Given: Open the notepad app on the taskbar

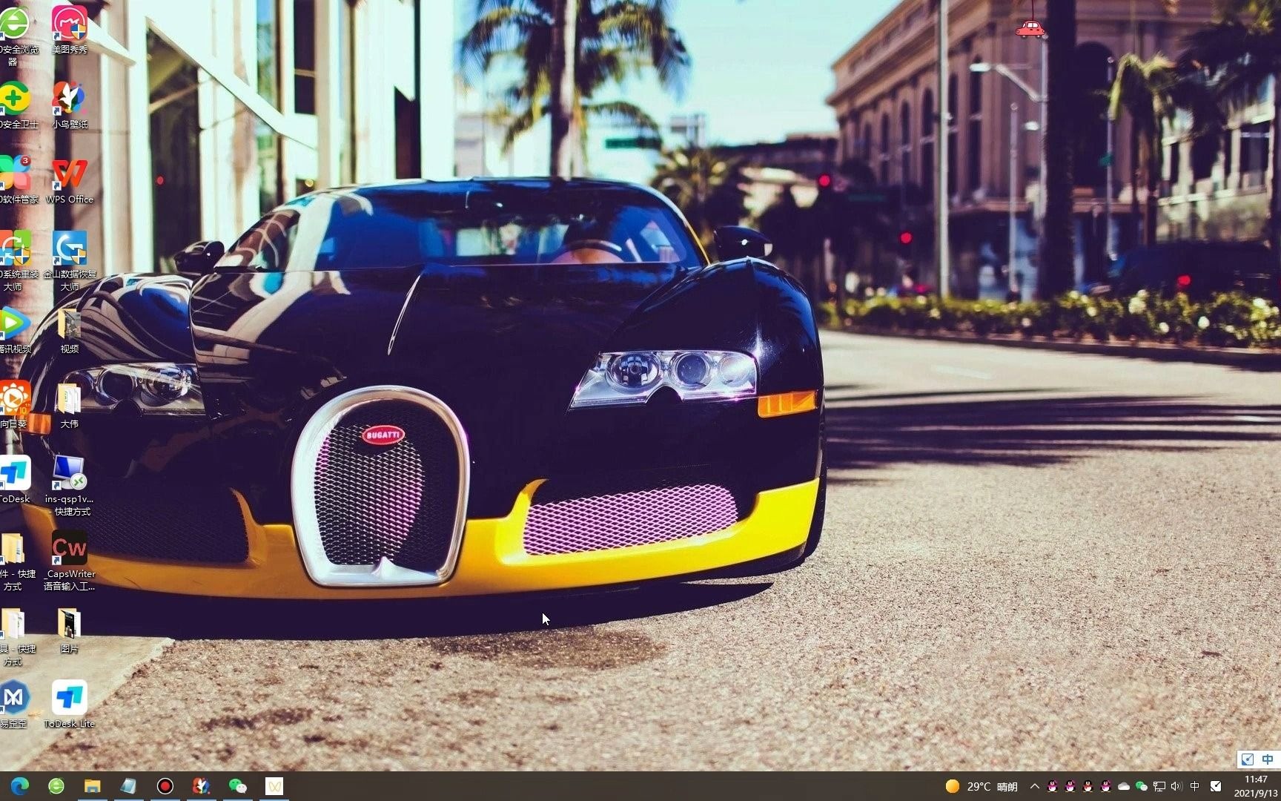Looking at the screenshot, I should click(128, 786).
